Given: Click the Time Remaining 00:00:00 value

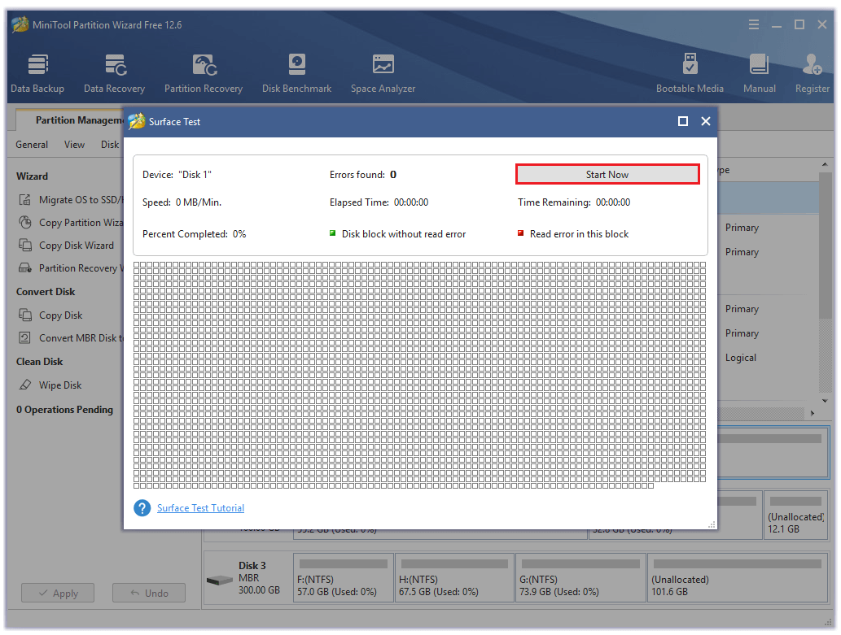Looking at the screenshot, I should 613,202.
